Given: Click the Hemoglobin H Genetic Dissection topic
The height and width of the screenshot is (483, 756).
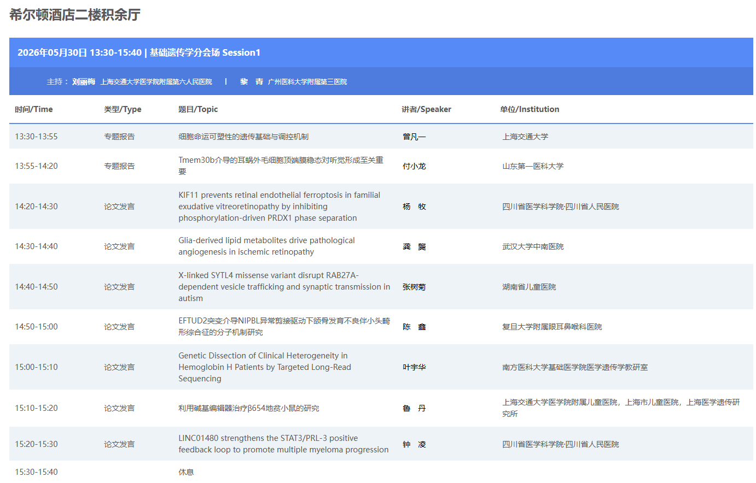Looking at the screenshot, I should click(x=265, y=367).
